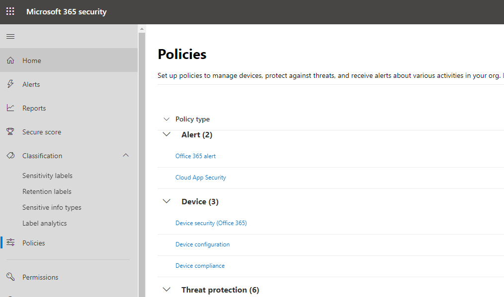
Task: Open Sensitive info types
Action: (52, 208)
